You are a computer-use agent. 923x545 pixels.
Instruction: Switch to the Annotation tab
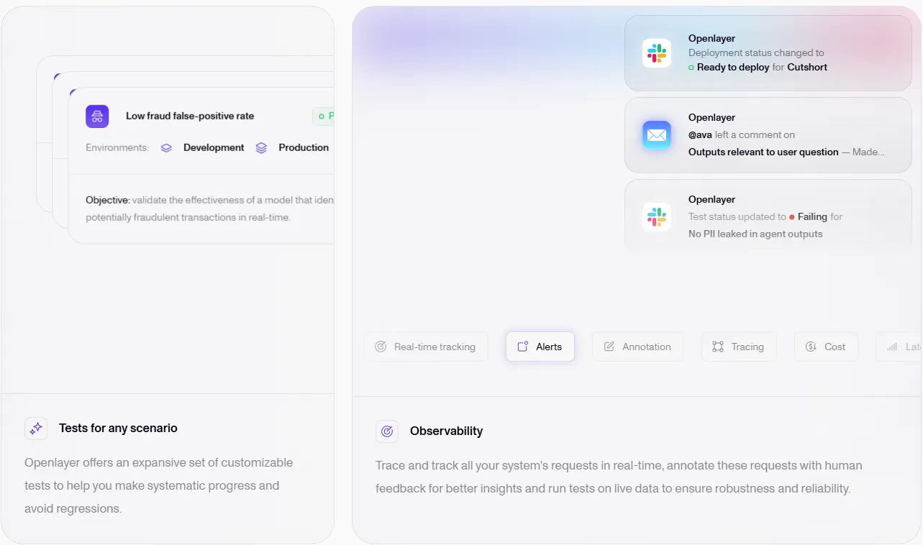(x=637, y=347)
